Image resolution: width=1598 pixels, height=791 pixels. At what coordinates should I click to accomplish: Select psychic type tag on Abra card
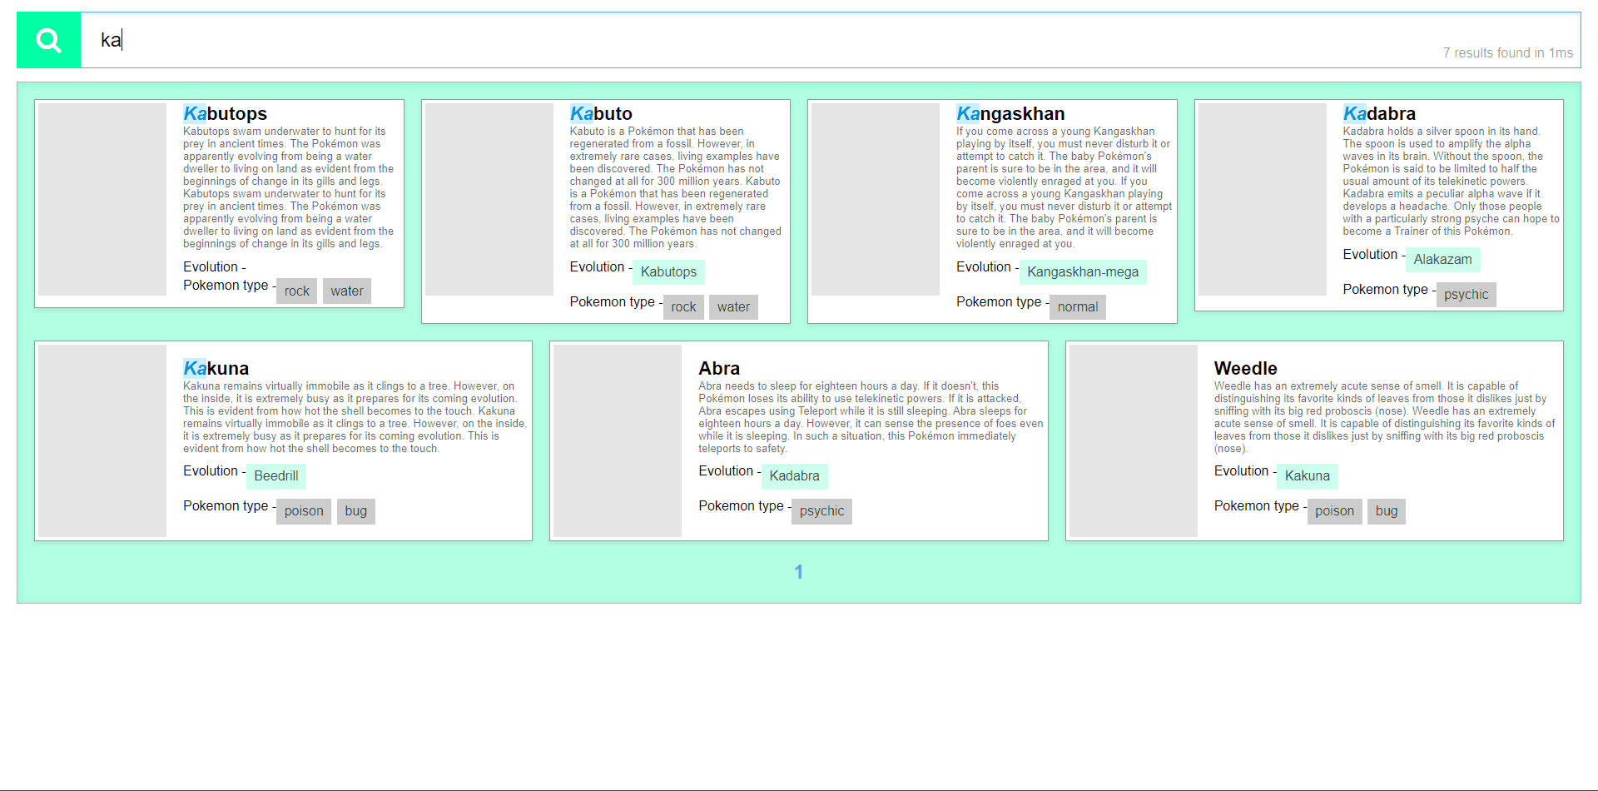pyautogui.click(x=821, y=511)
